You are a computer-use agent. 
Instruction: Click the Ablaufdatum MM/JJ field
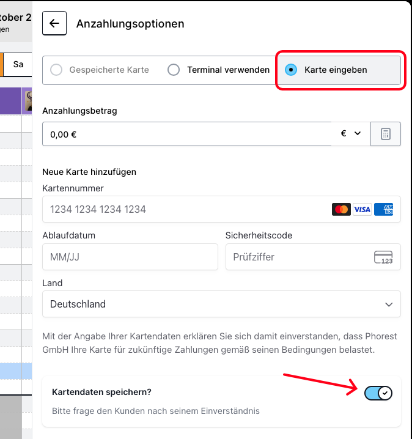point(130,257)
